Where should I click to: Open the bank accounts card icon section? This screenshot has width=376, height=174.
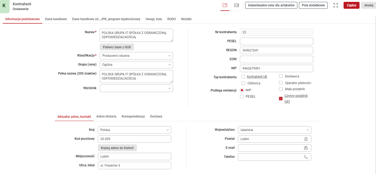coord(236,5)
